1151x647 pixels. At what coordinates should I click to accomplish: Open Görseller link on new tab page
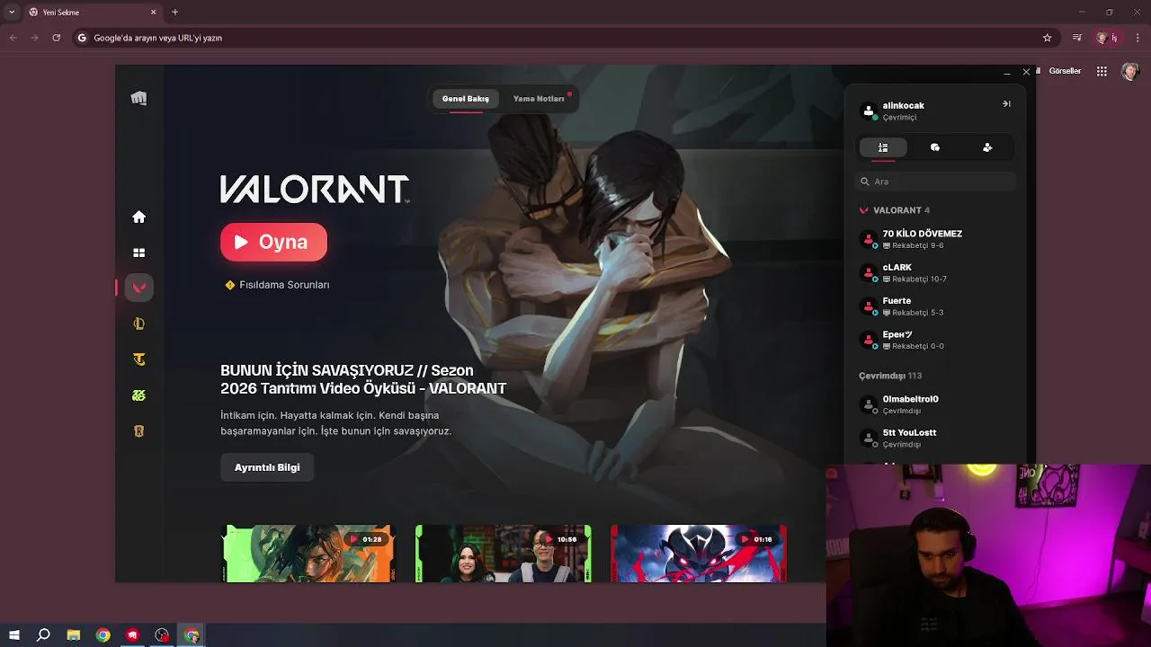(x=1065, y=71)
